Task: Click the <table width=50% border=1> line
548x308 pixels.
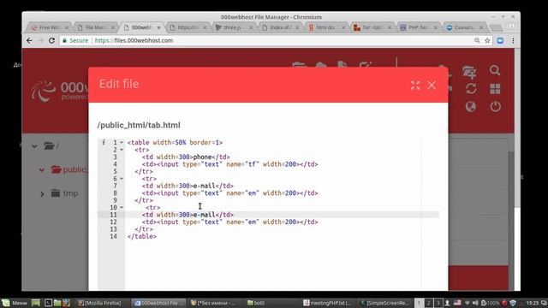Action: tap(175, 143)
